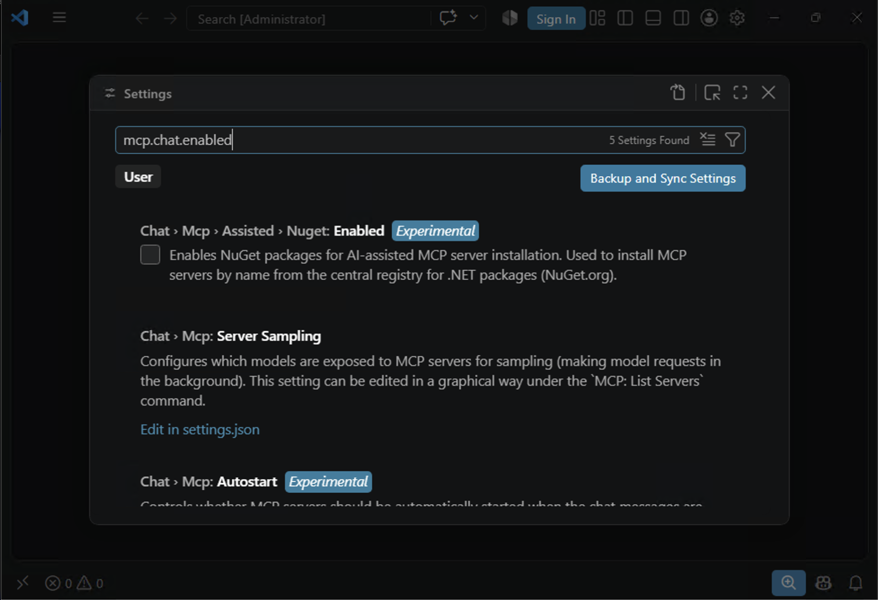878x600 pixels.
Task: Click the Chat Mcp Server Sampling heading
Action: click(x=230, y=336)
